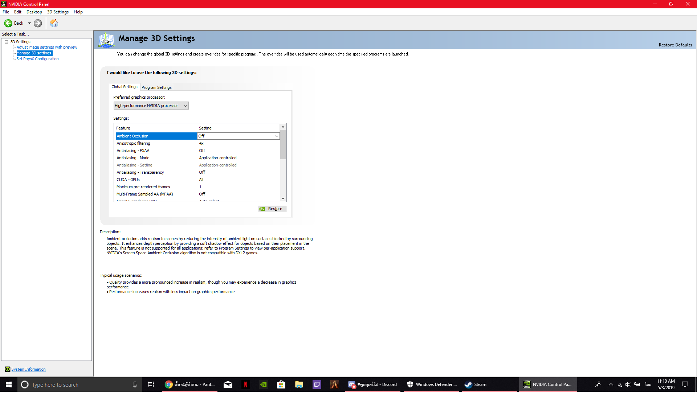
Task: Open Ambient Occlusion setting dropdown
Action: (276, 136)
